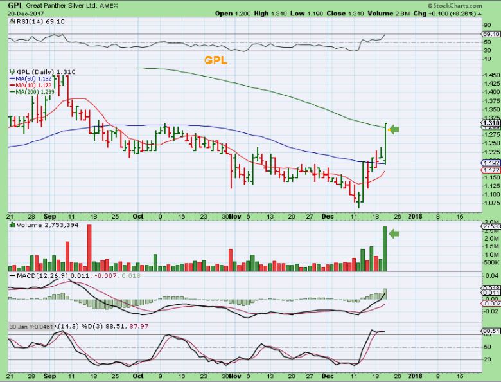This screenshot has height=382, width=501.
Task: Click the tallest red volume bar in mid-September
Action: [89, 248]
